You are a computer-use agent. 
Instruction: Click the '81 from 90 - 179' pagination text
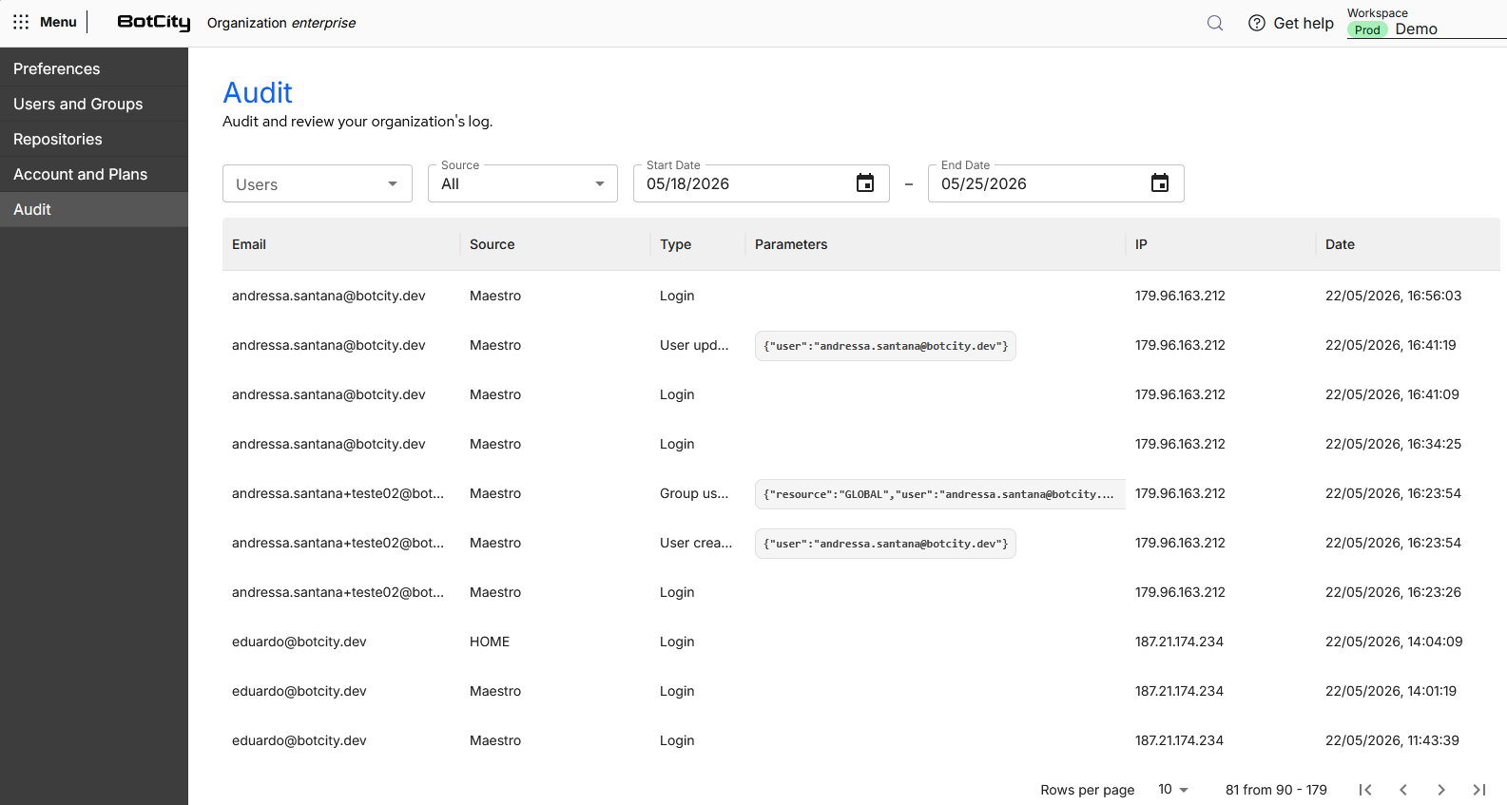1276,790
